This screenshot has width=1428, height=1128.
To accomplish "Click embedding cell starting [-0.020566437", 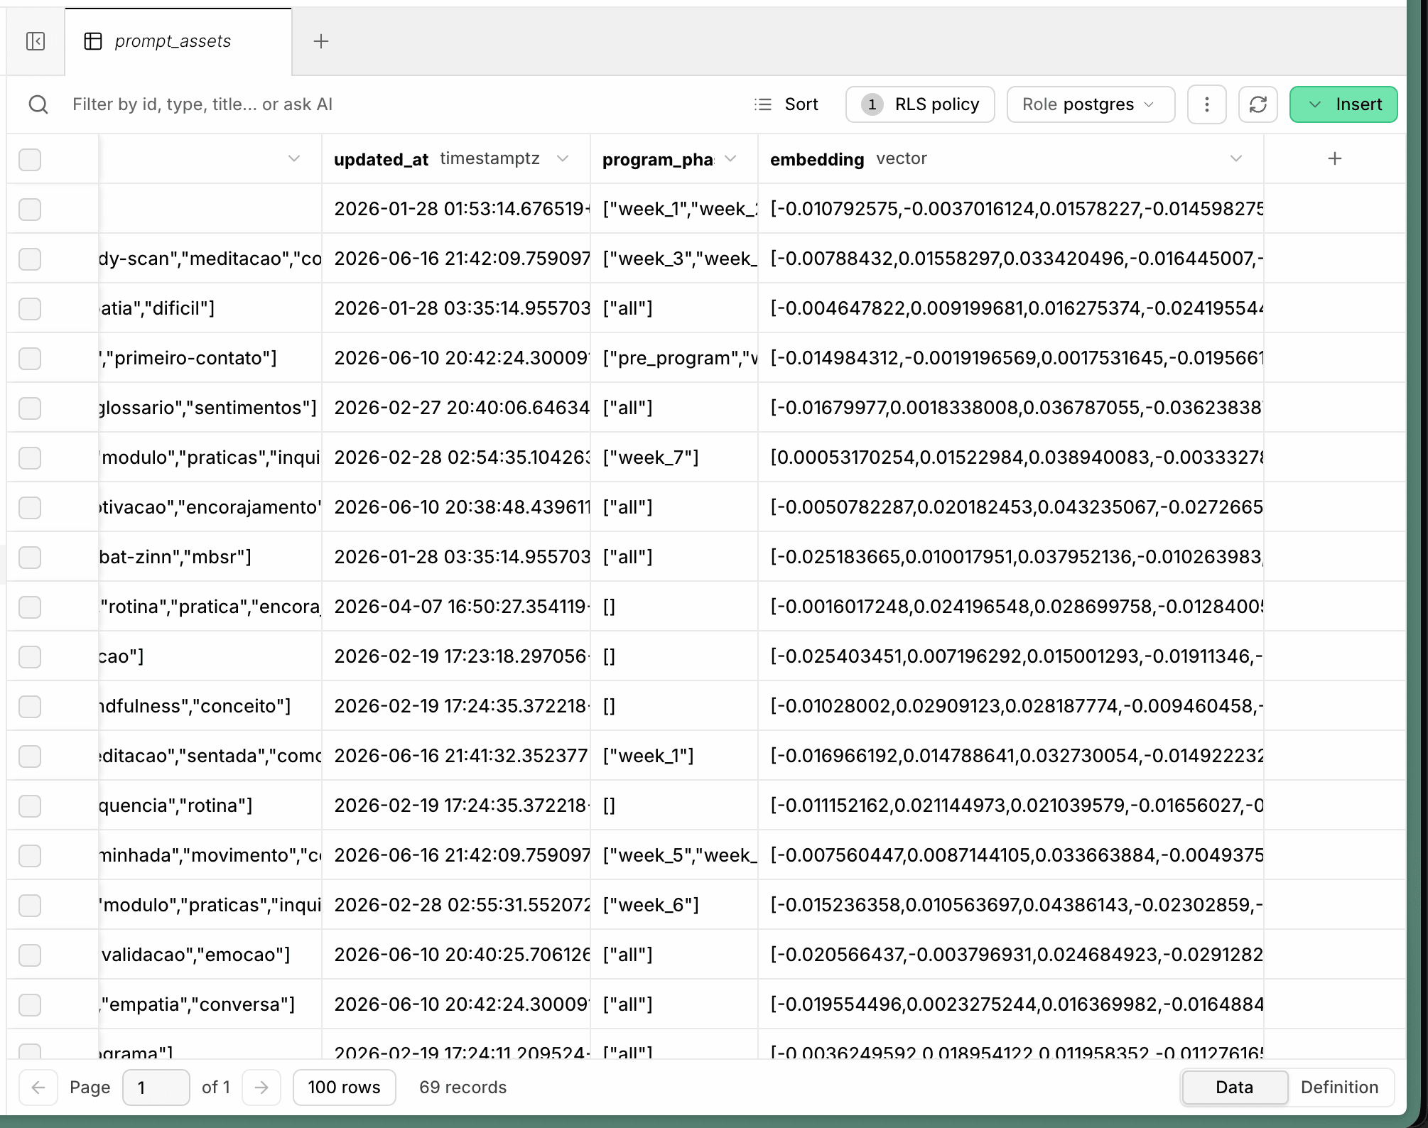I will pyautogui.click(x=1010, y=955).
